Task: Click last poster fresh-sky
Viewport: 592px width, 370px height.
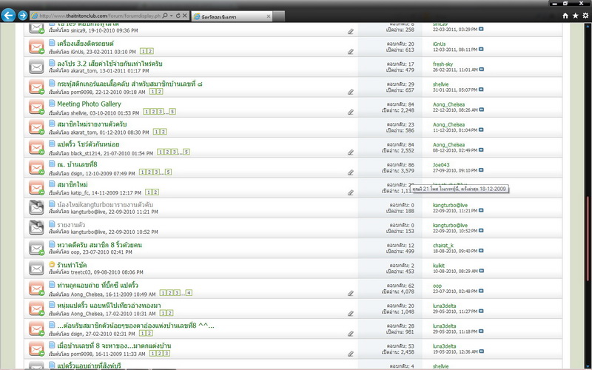Action: [x=443, y=64]
